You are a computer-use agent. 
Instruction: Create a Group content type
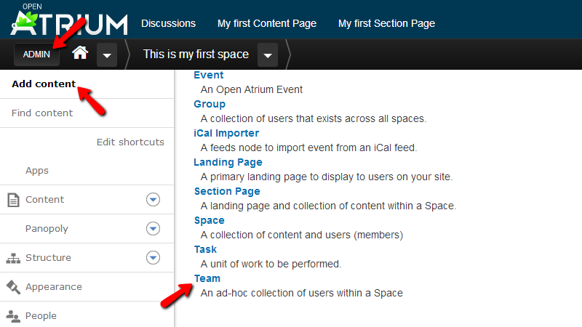click(210, 104)
